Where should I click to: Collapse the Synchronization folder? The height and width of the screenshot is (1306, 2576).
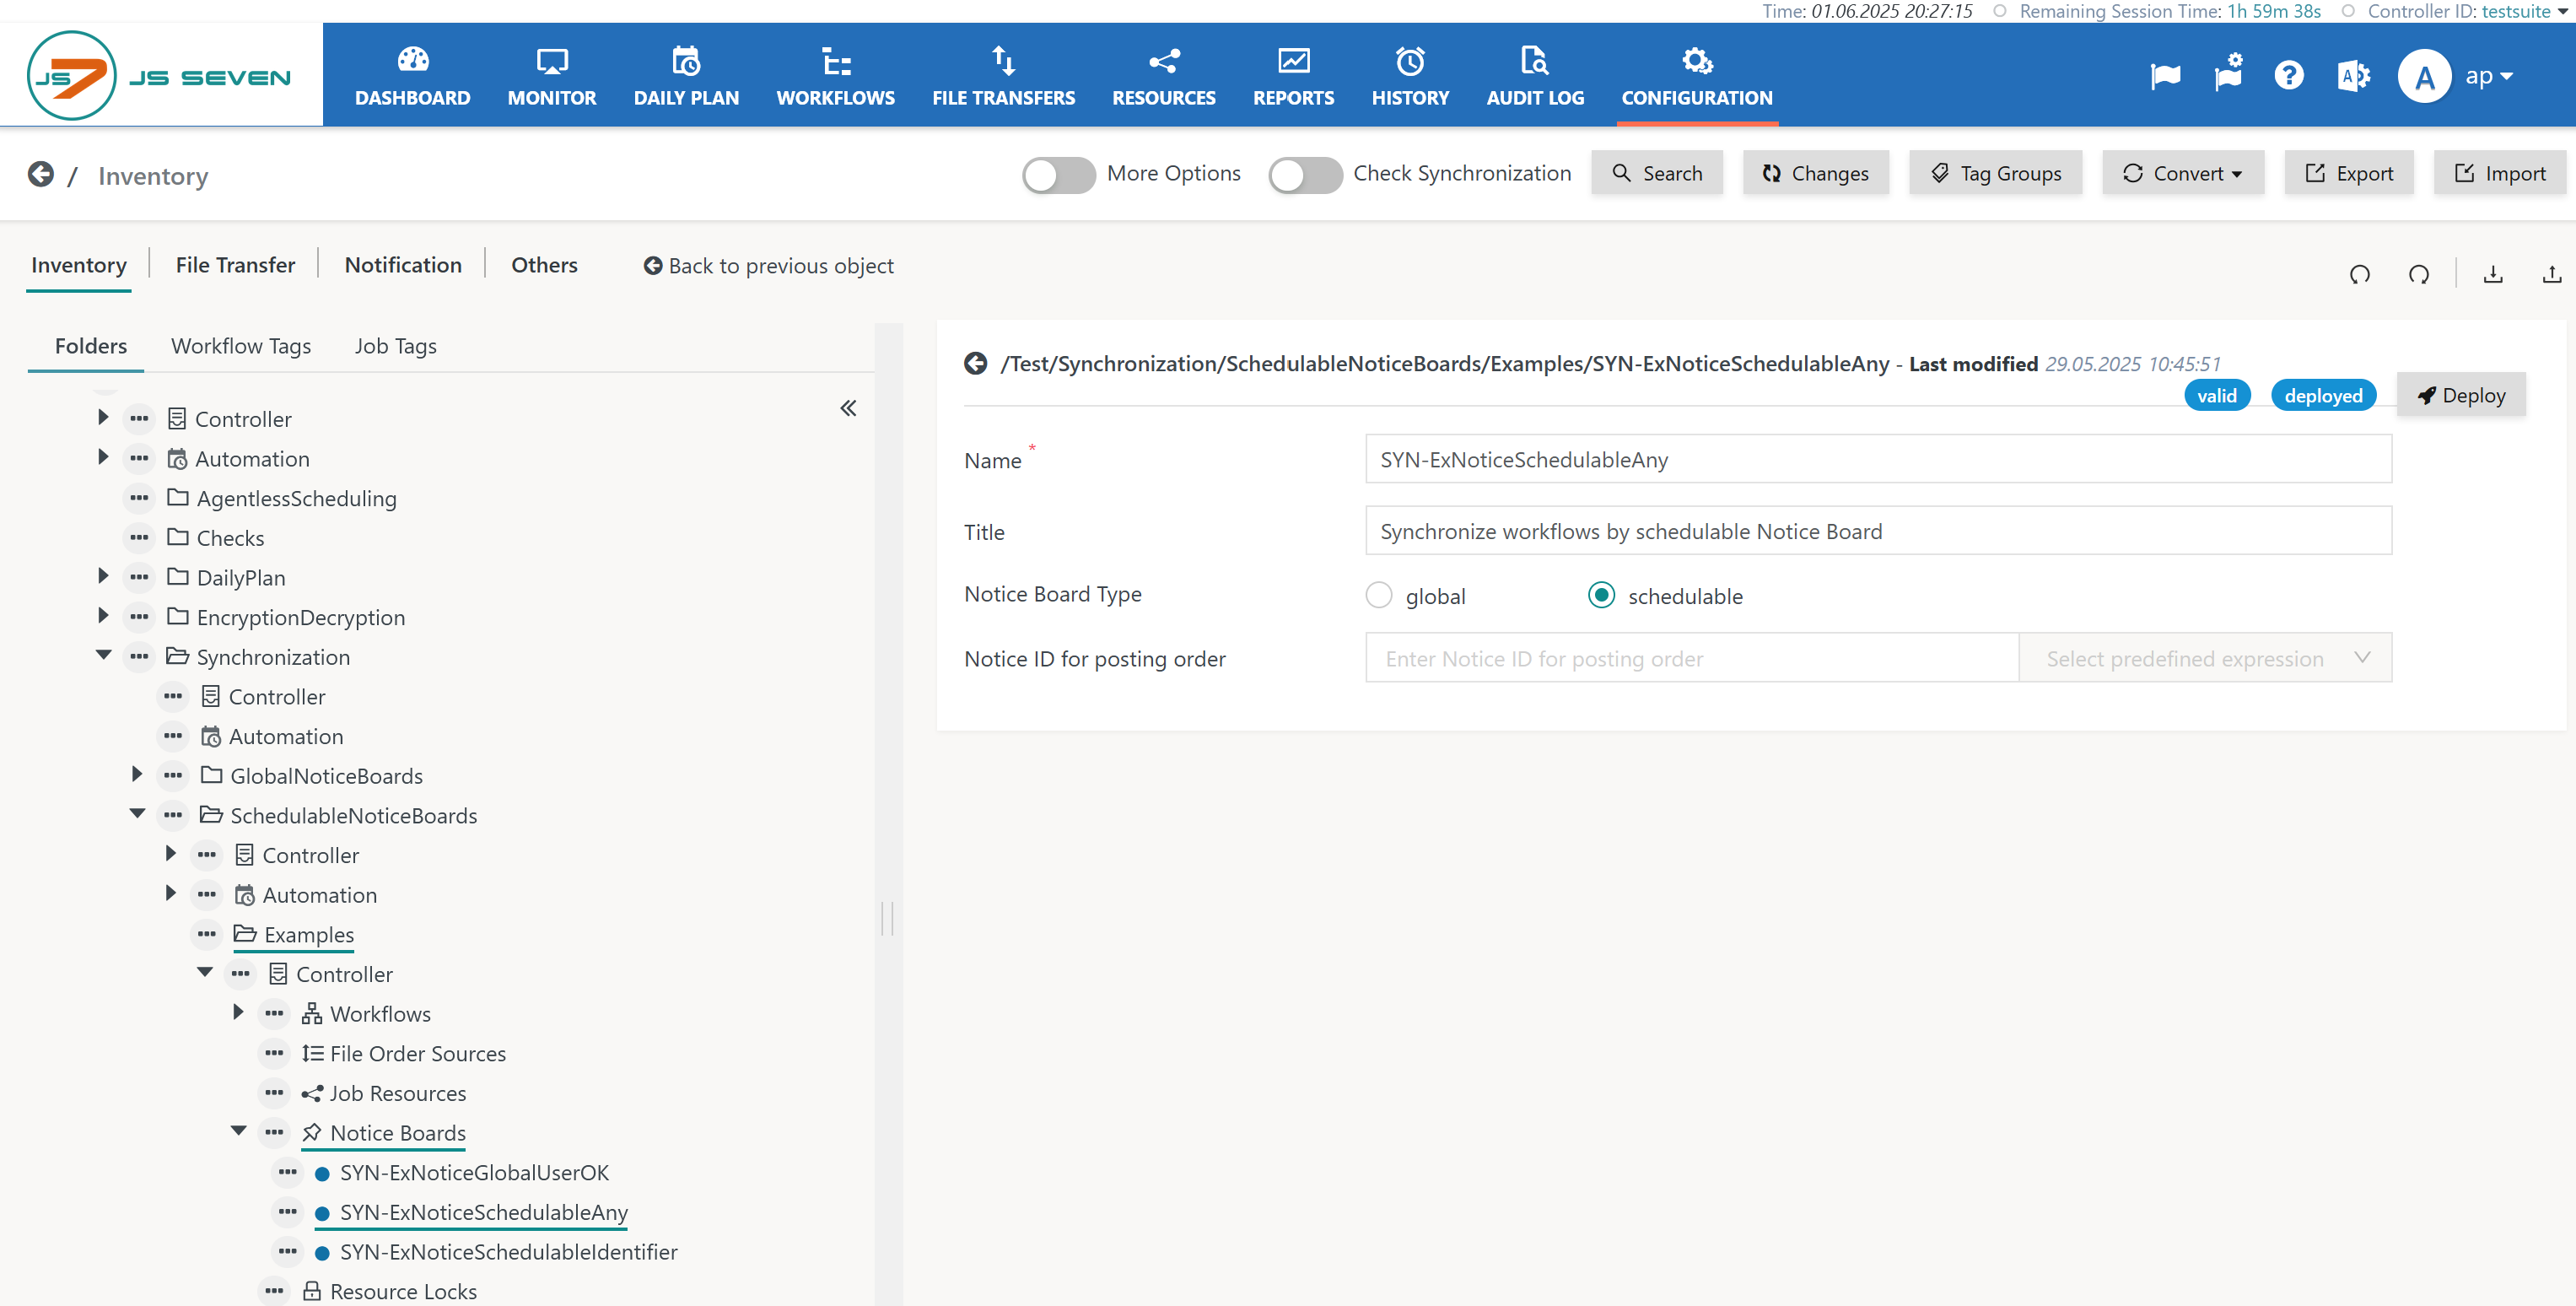104,655
